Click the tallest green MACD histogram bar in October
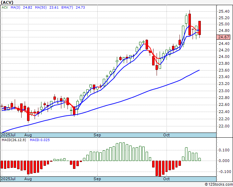 pos(186,154)
